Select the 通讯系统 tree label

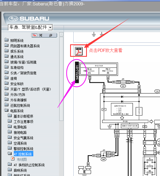point(17,57)
